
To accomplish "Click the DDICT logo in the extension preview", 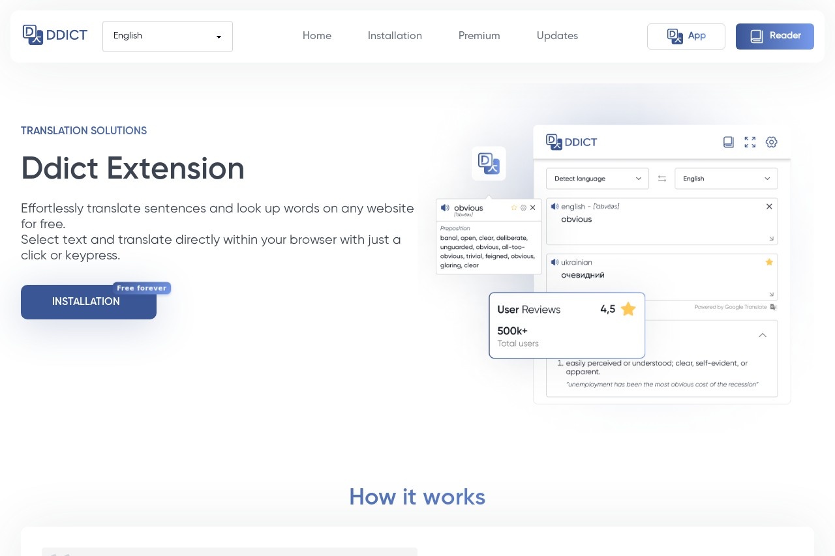I will click(571, 142).
